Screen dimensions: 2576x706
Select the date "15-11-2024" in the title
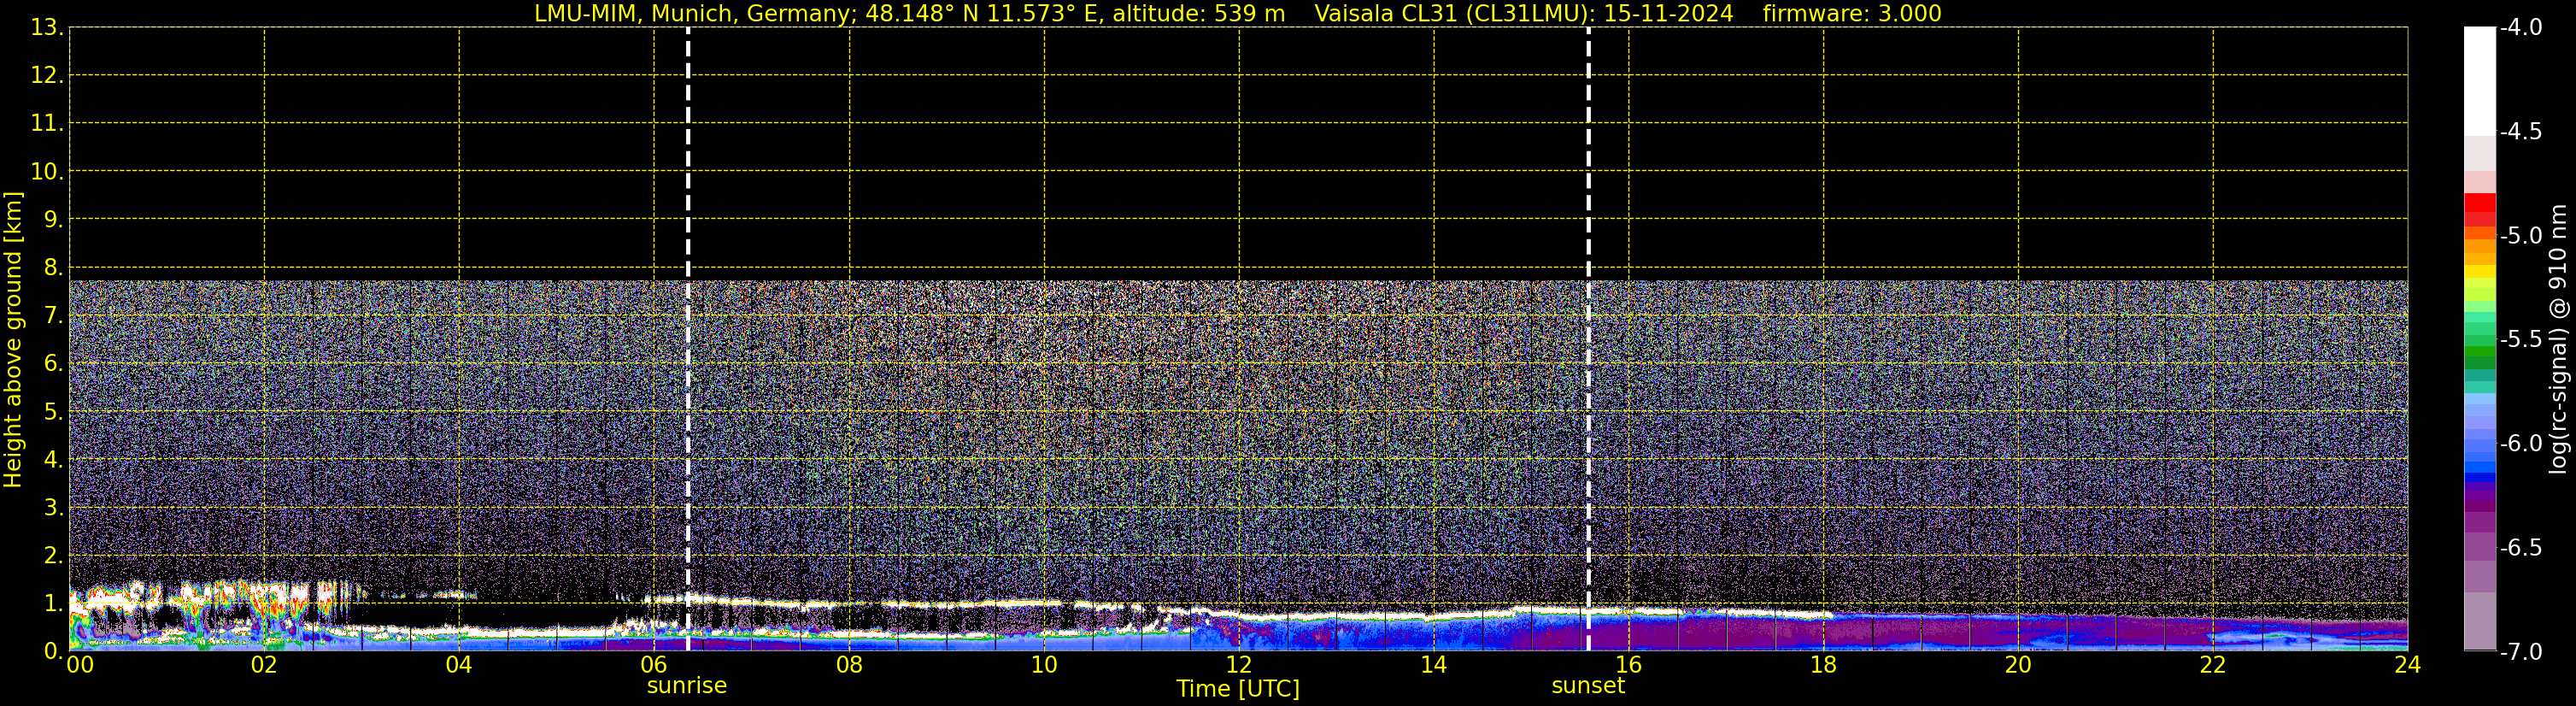[1669, 14]
